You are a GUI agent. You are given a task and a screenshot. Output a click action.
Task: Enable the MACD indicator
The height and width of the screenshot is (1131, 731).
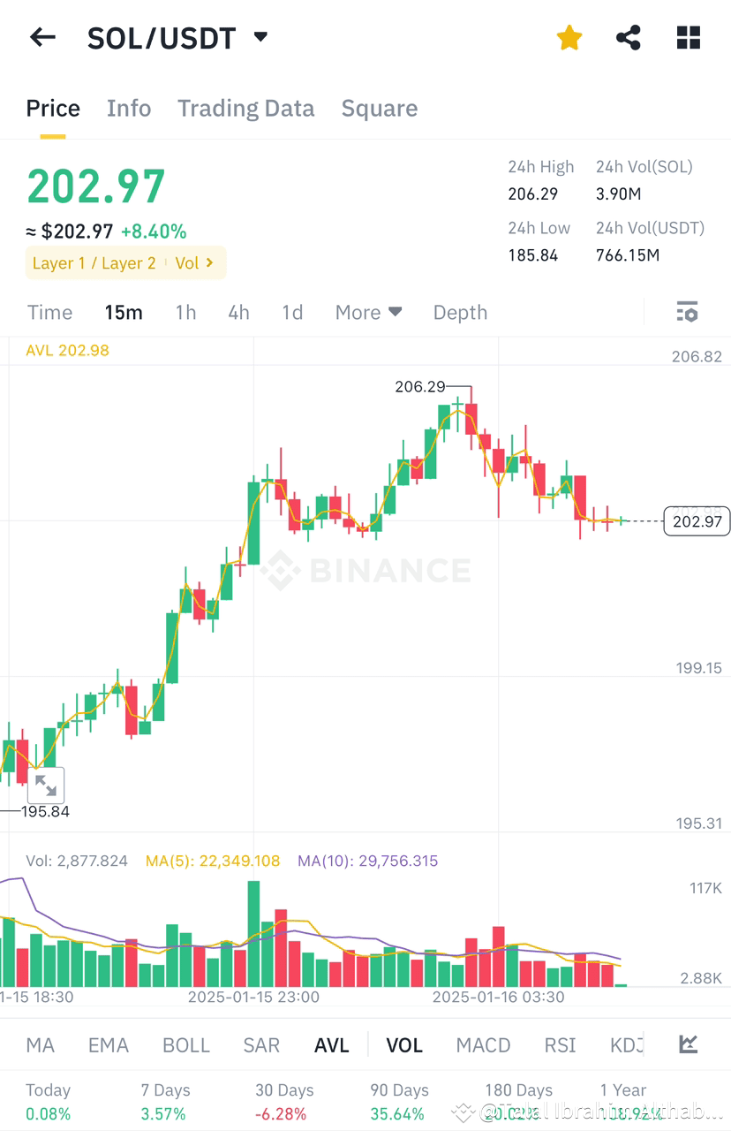pos(483,1045)
